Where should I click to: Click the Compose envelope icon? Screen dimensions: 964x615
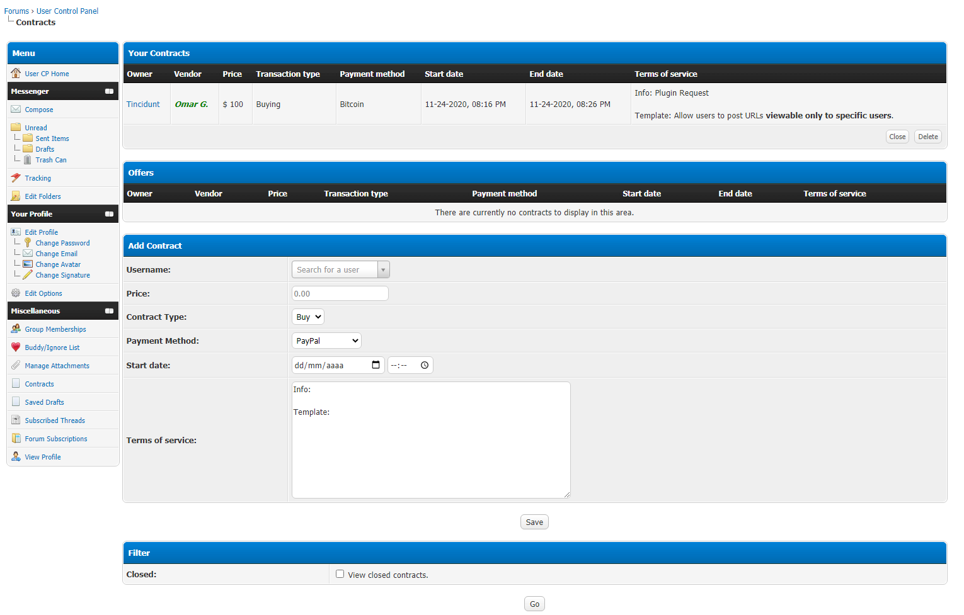coord(16,110)
